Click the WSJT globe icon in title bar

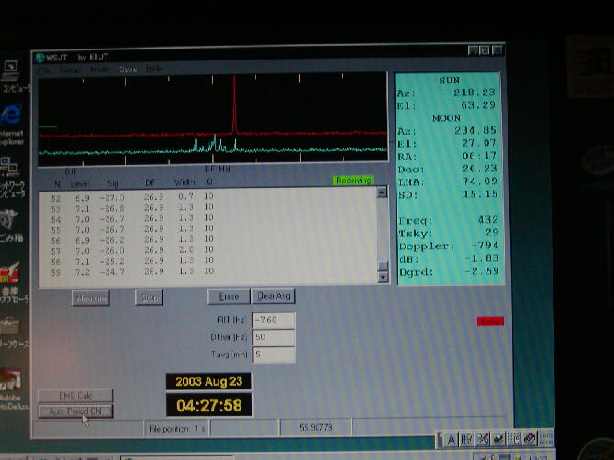(x=40, y=58)
